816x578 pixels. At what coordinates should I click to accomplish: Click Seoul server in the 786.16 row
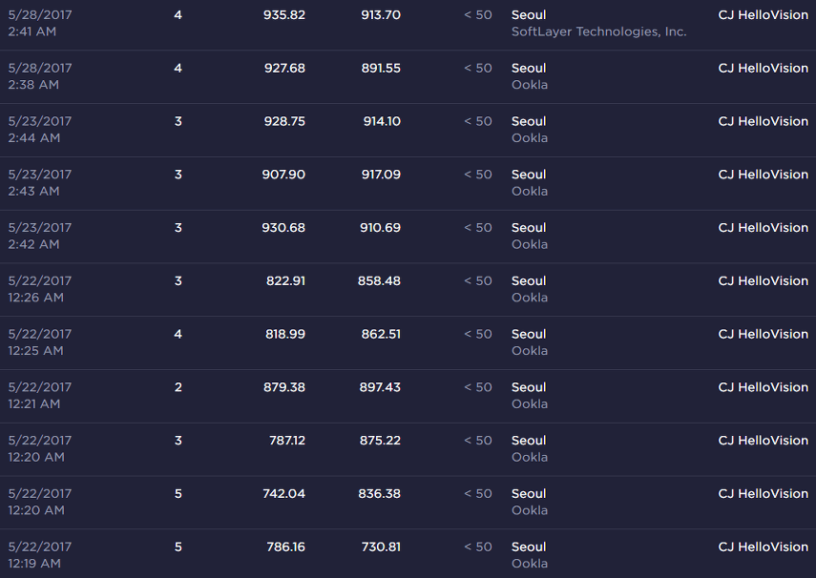tap(529, 547)
